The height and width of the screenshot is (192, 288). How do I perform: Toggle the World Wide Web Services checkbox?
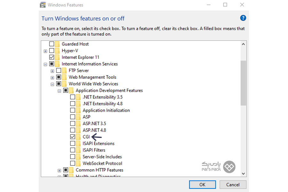(x=59, y=84)
